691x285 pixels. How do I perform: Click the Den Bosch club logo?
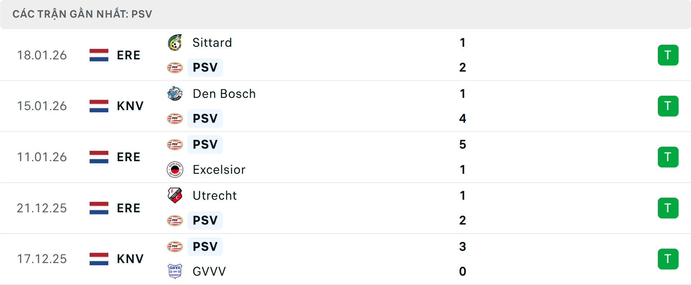point(175,94)
